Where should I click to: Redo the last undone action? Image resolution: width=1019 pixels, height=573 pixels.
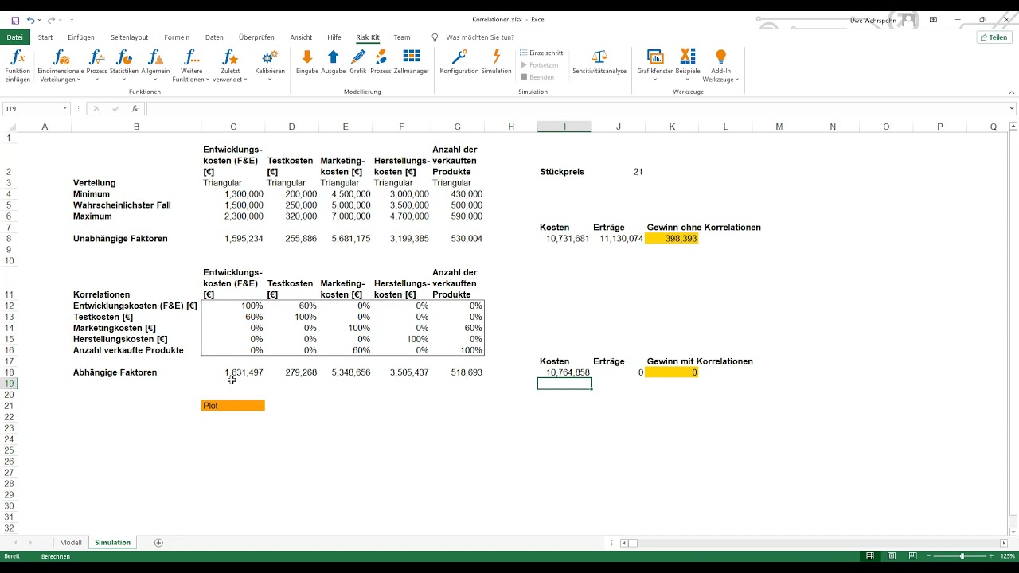pos(52,20)
